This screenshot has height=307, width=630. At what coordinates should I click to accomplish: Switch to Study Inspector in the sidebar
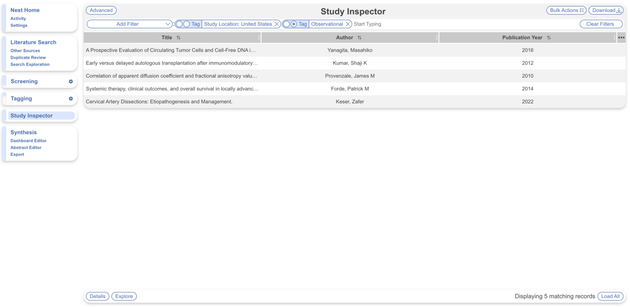click(x=31, y=115)
